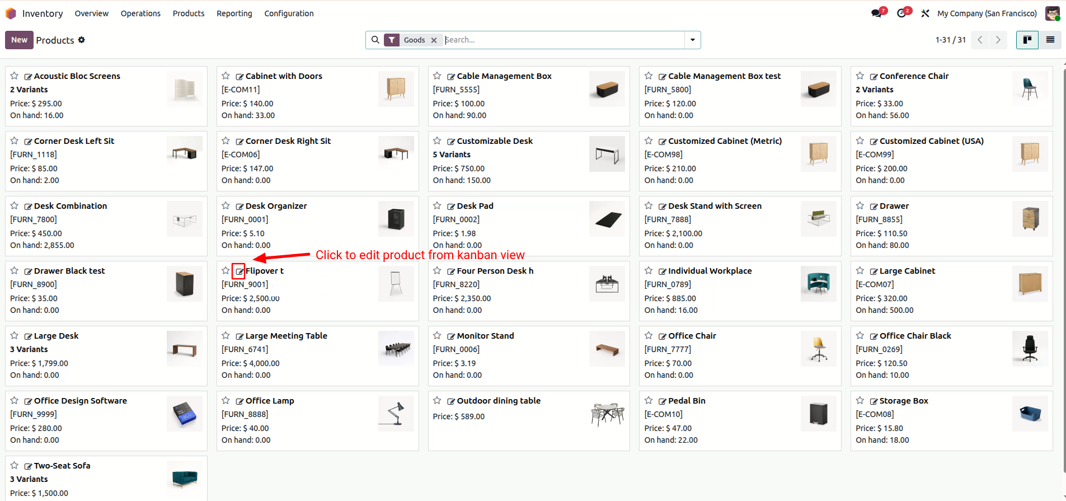Click the Desk Combination on hand 2,855.00 text
1066x501 pixels.
coord(42,245)
